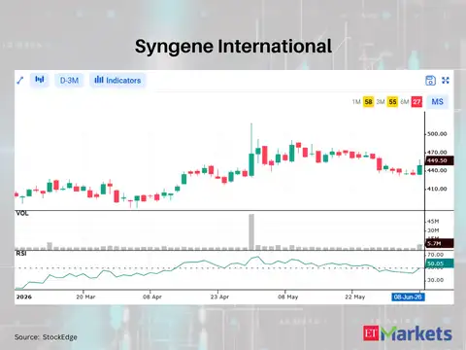Click the 6M score badge 27
This screenshot has height=350, width=466.
click(416, 102)
